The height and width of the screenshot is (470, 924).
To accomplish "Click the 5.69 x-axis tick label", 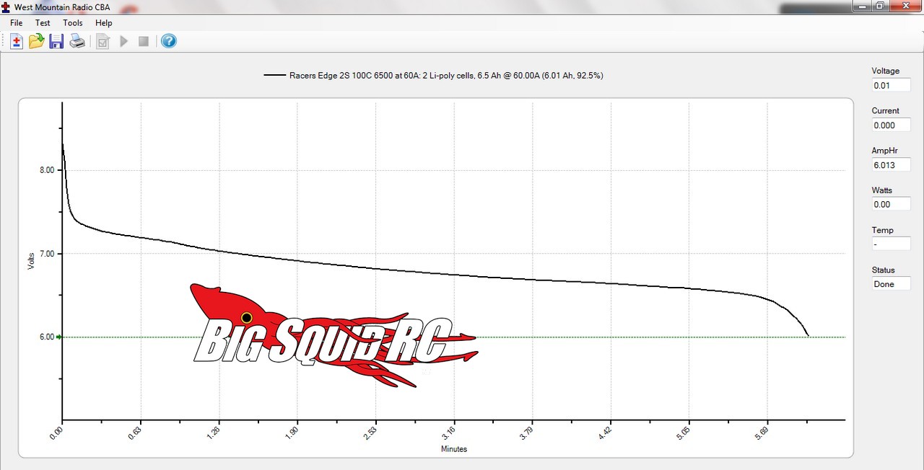I will [x=761, y=433].
